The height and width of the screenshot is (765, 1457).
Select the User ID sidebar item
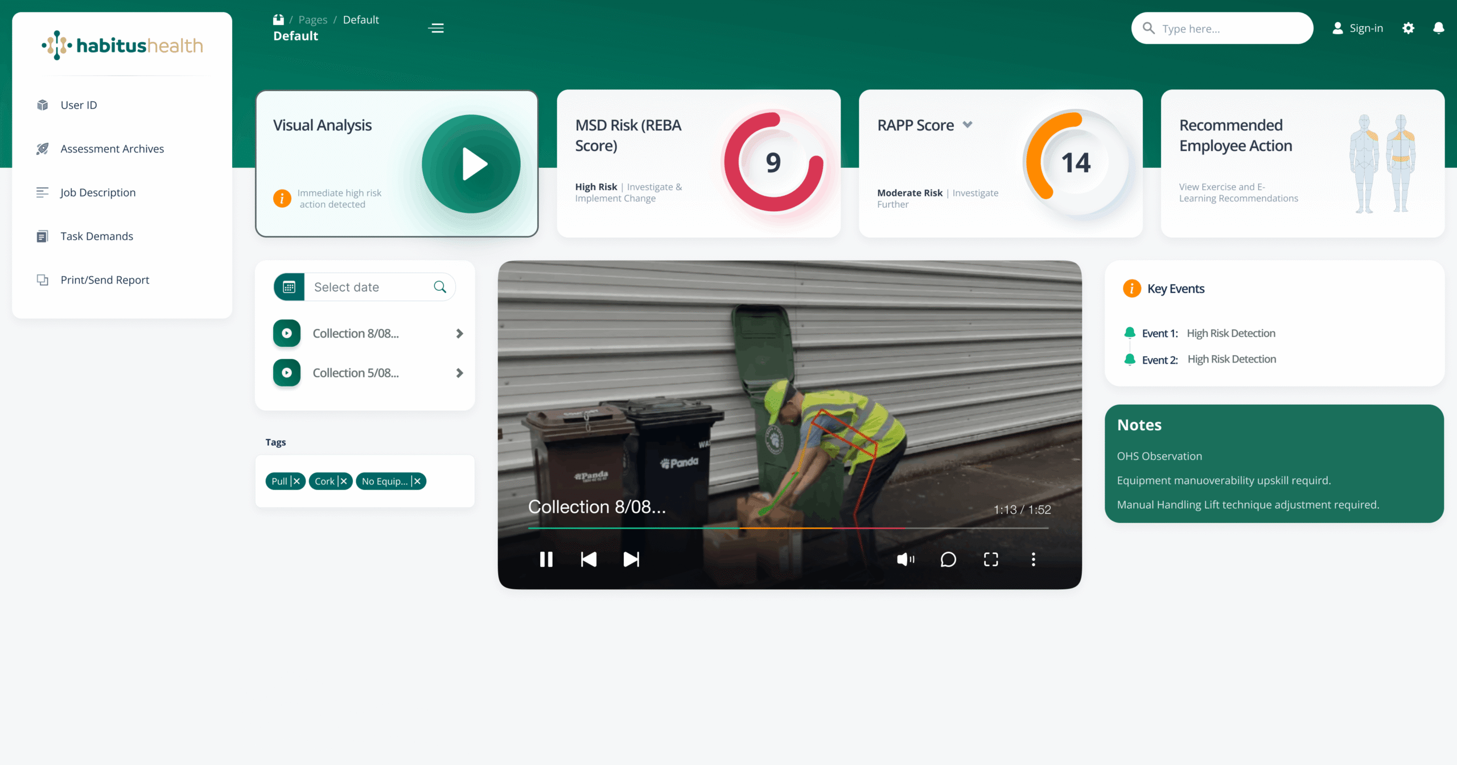click(x=79, y=105)
